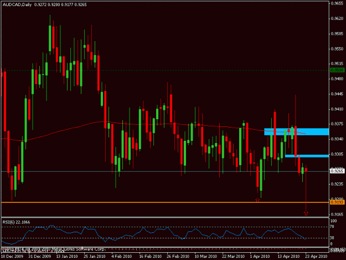This screenshot has height=260, width=346.
Task: Click the 0.9340 price axis label
Action: point(337,139)
